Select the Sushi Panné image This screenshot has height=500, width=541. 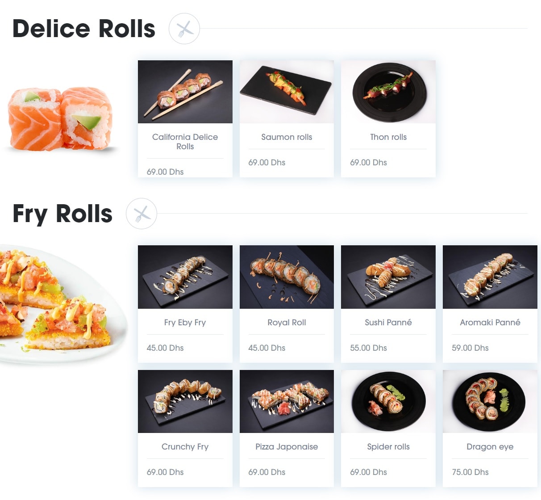(388, 277)
